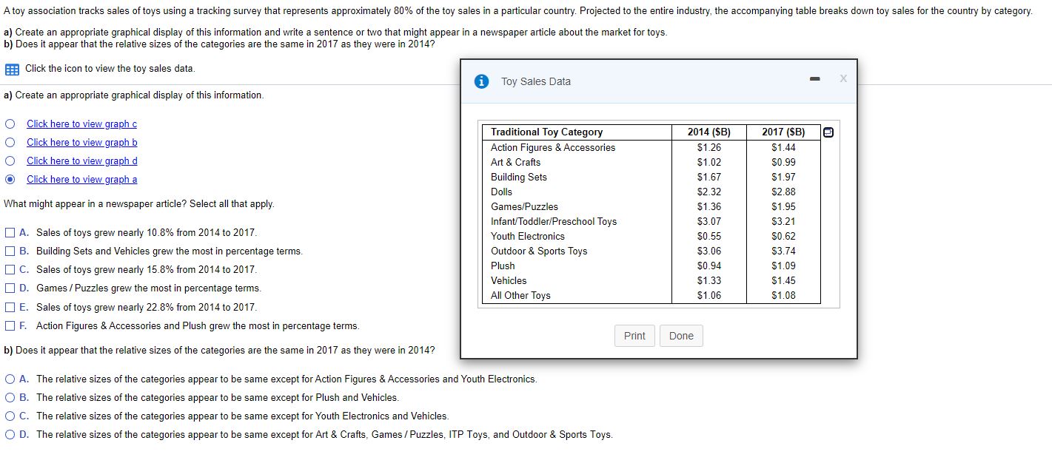The height and width of the screenshot is (463, 1052).
Task: Click the 'Youth Electronics' row label
Action: (528, 236)
